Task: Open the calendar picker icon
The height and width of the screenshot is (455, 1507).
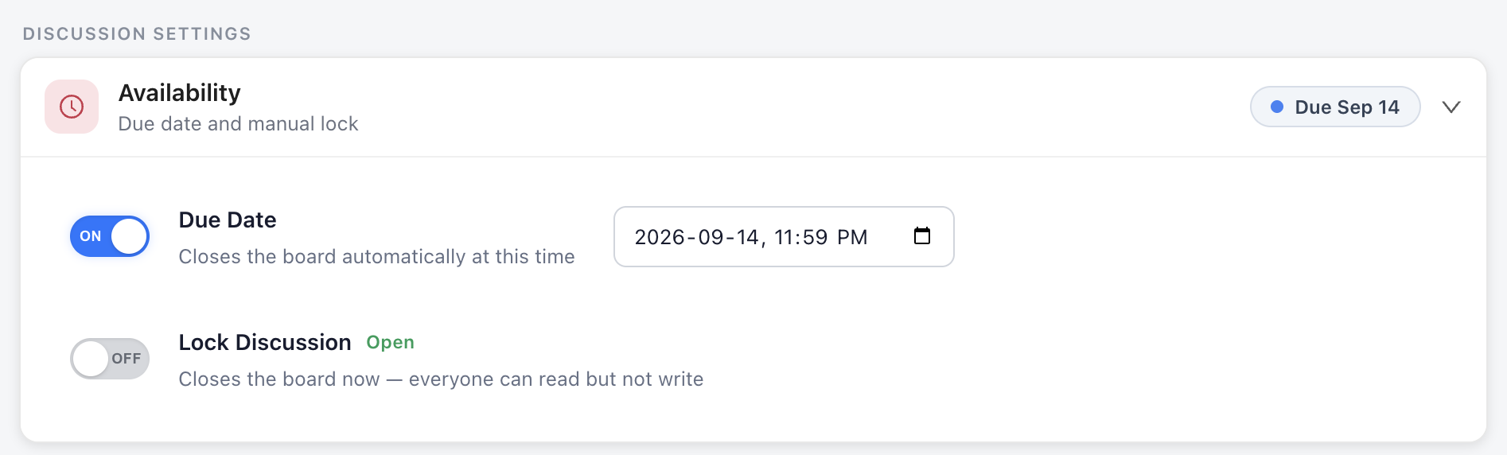Action: point(922,236)
